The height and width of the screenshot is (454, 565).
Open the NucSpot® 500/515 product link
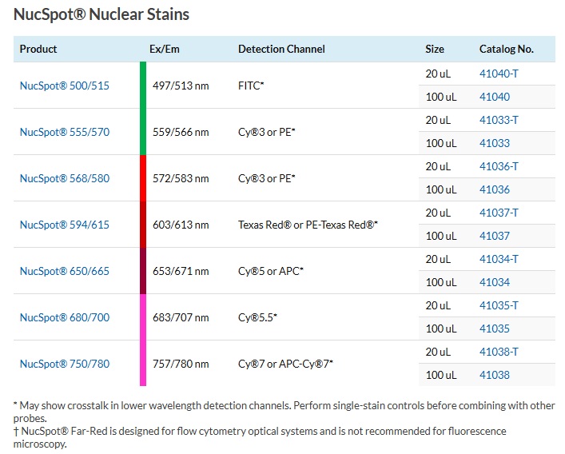pos(65,86)
